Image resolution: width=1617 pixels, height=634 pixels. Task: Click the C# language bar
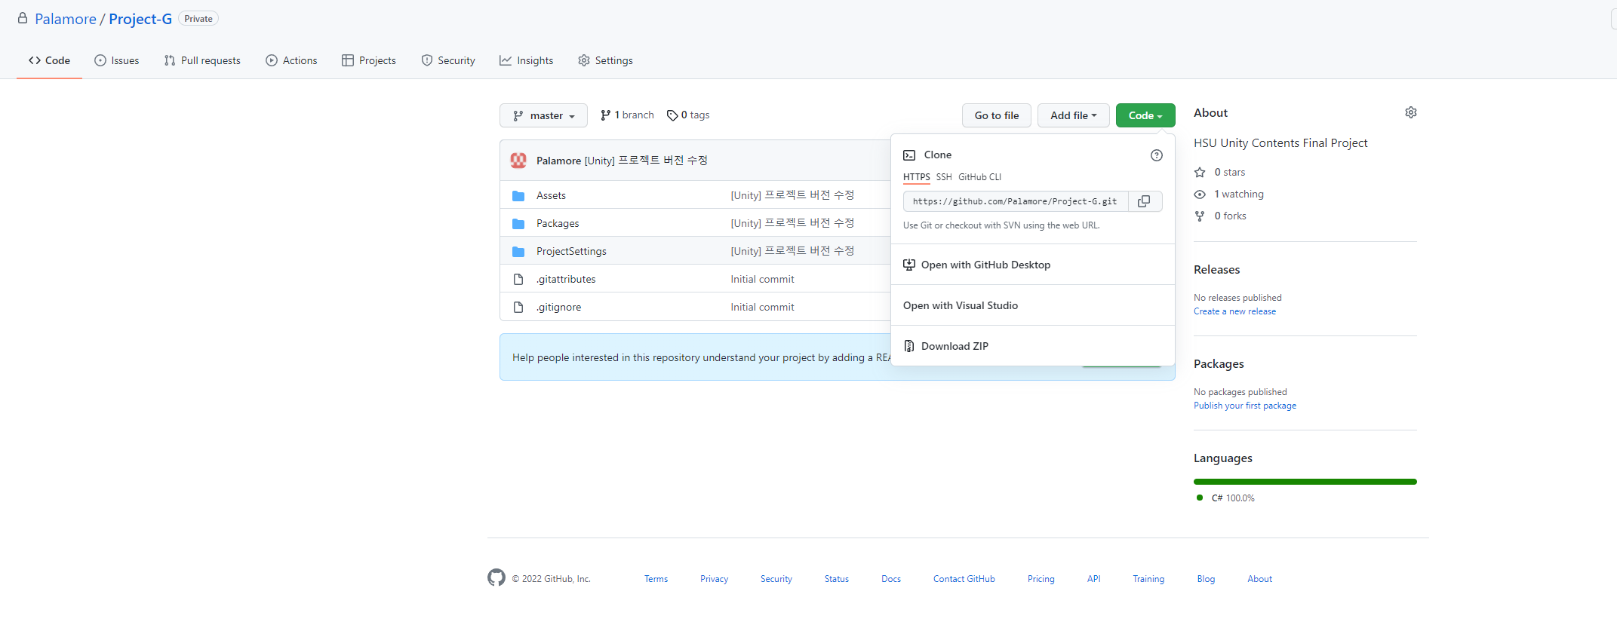(1305, 482)
